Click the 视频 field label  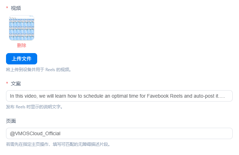tap(16, 8)
